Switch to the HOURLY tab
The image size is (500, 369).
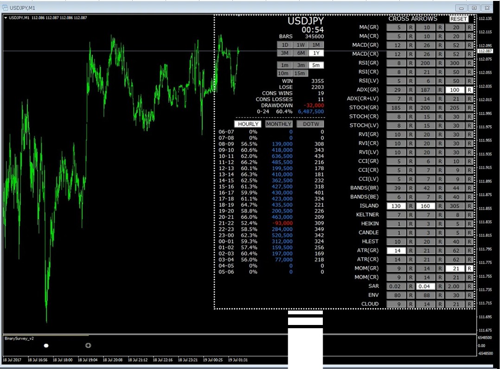point(248,124)
